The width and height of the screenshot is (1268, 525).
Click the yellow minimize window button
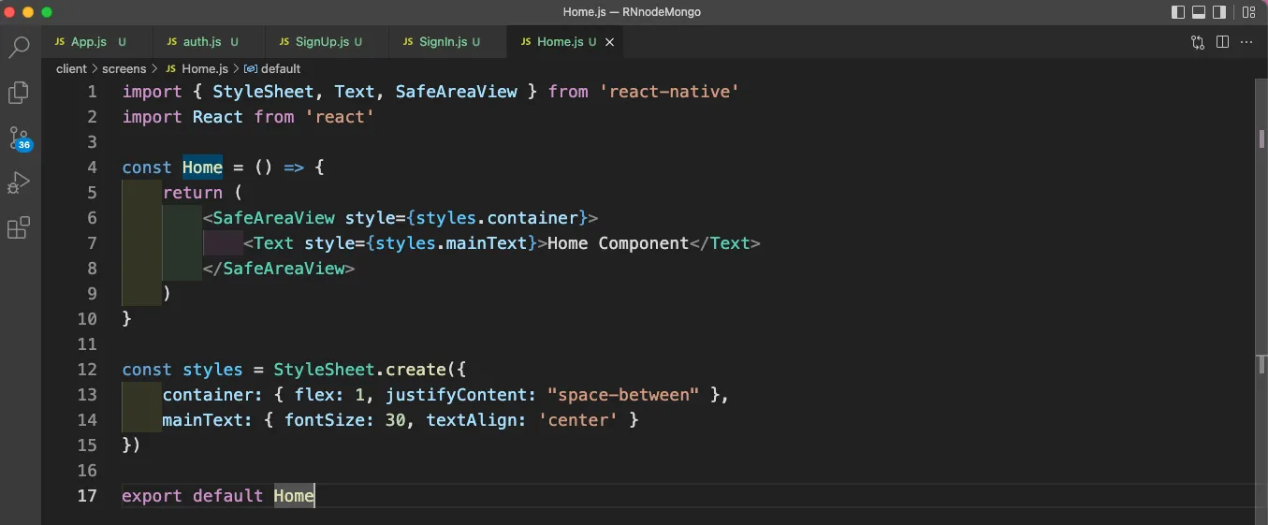(x=28, y=12)
